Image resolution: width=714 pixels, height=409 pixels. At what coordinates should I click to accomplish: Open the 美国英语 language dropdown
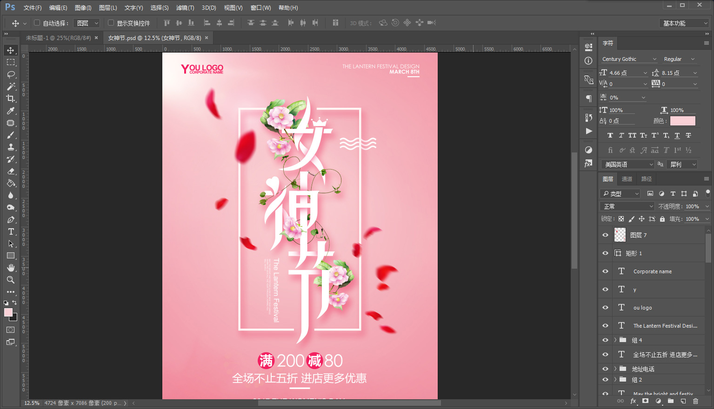coord(628,165)
